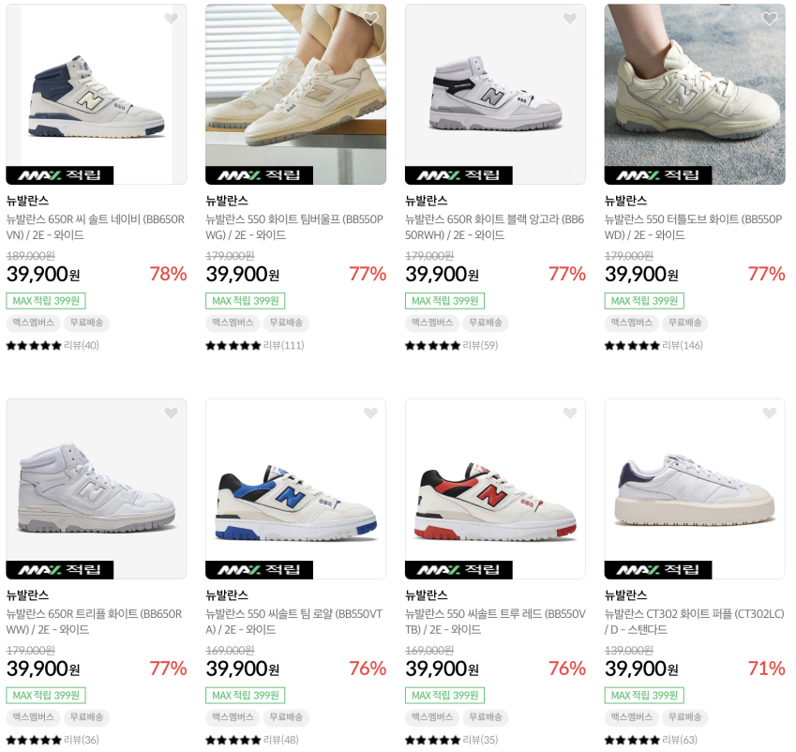Click 뉴발란스 brand name above 650R 트리플 화이트
Screen dimensions: 796x752
click(x=27, y=594)
